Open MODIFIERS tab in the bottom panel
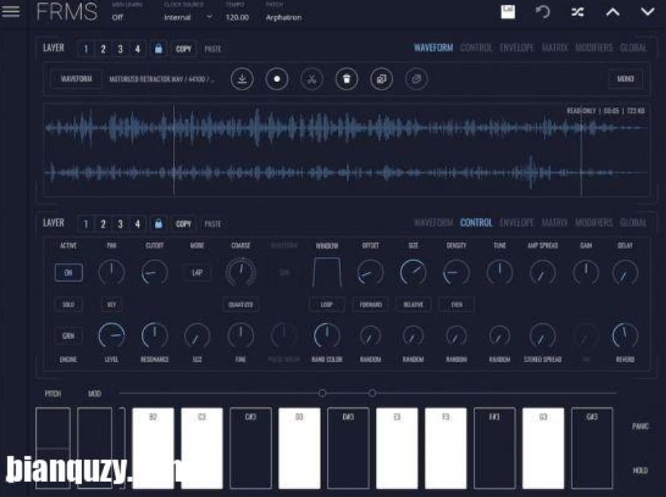666x497 pixels. point(594,222)
